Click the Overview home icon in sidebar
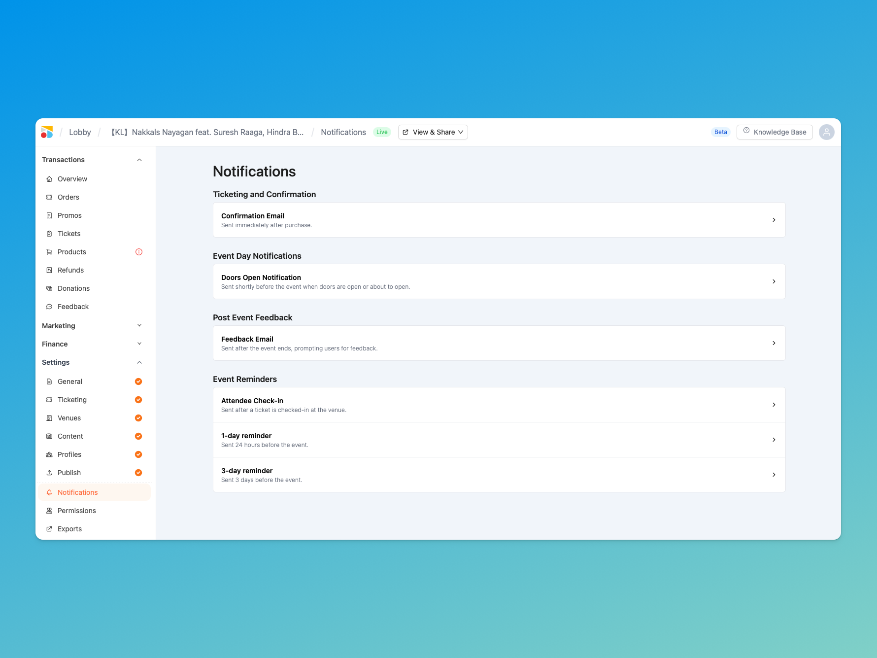 [x=49, y=179]
